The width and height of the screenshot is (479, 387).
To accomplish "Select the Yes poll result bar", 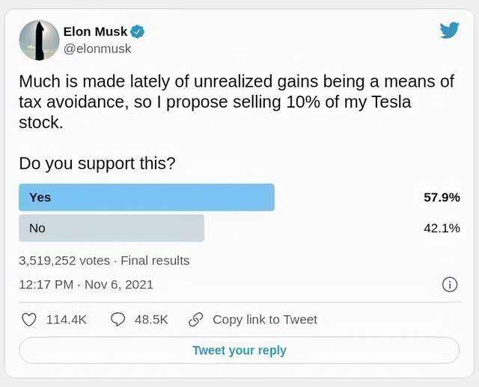I will coord(147,197).
